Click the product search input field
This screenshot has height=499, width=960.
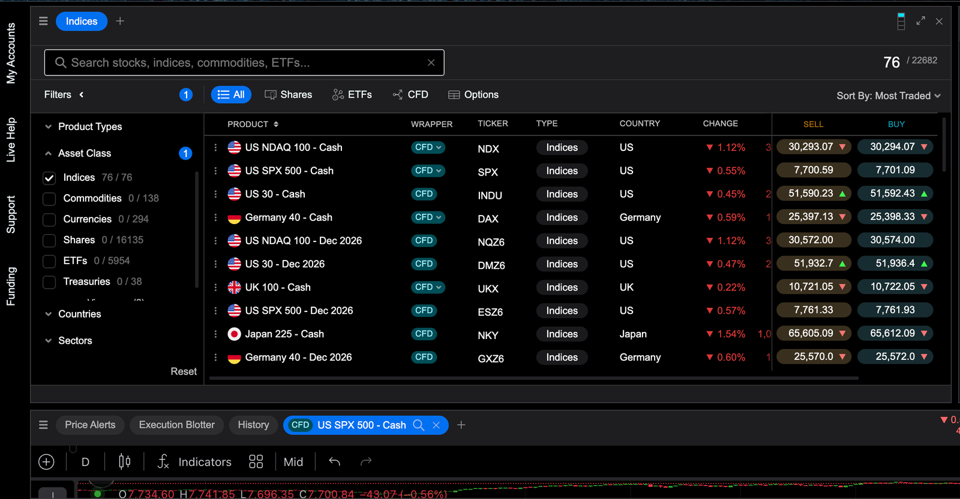click(x=244, y=62)
